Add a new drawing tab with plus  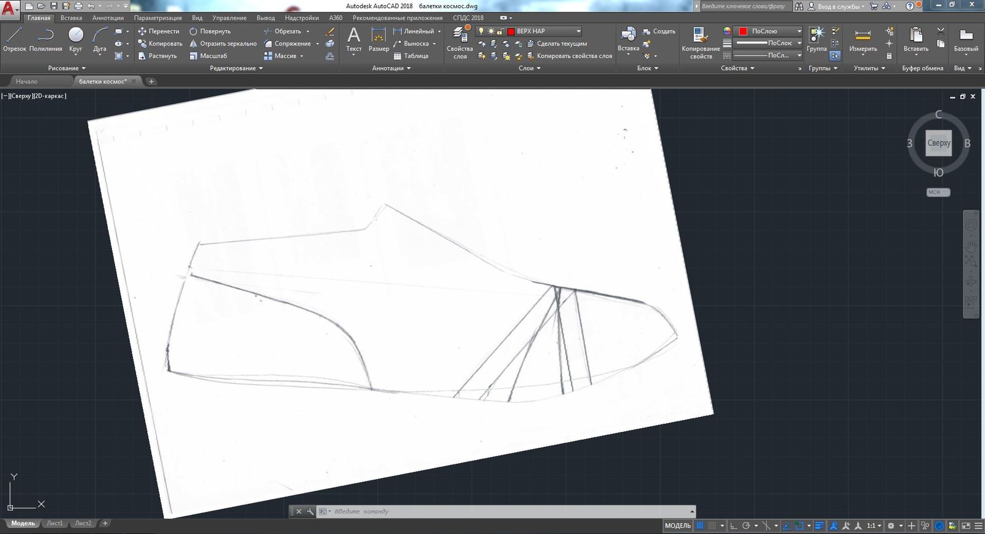click(x=151, y=81)
